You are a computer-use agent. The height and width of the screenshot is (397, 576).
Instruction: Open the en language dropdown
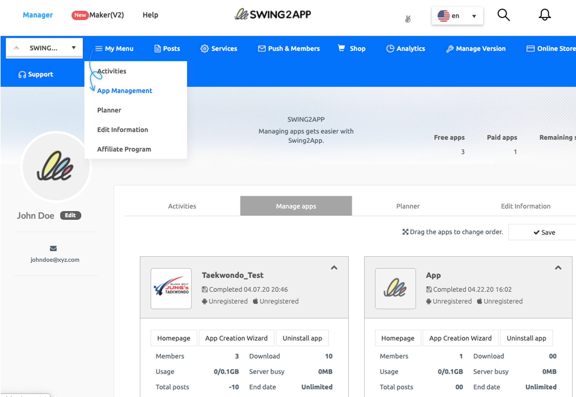(x=457, y=16)
